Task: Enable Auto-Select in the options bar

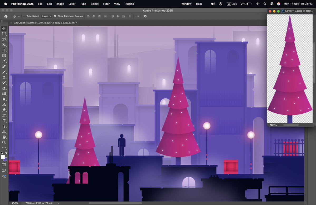Action: coord(24,16)
